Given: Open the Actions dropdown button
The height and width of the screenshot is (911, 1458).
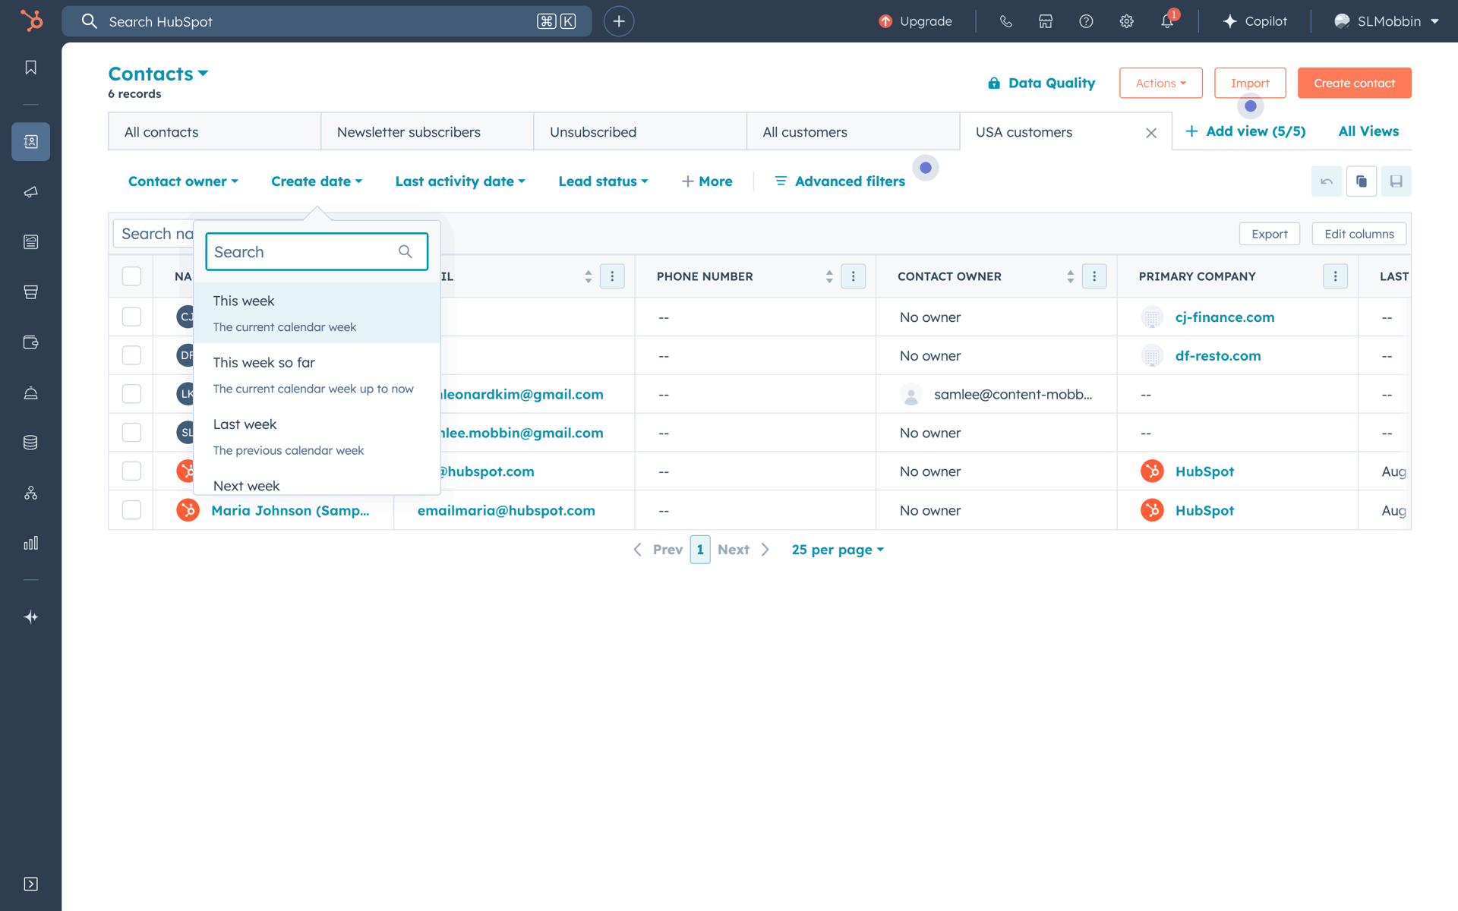Looking at the screenshot, I should [1160, 83].
